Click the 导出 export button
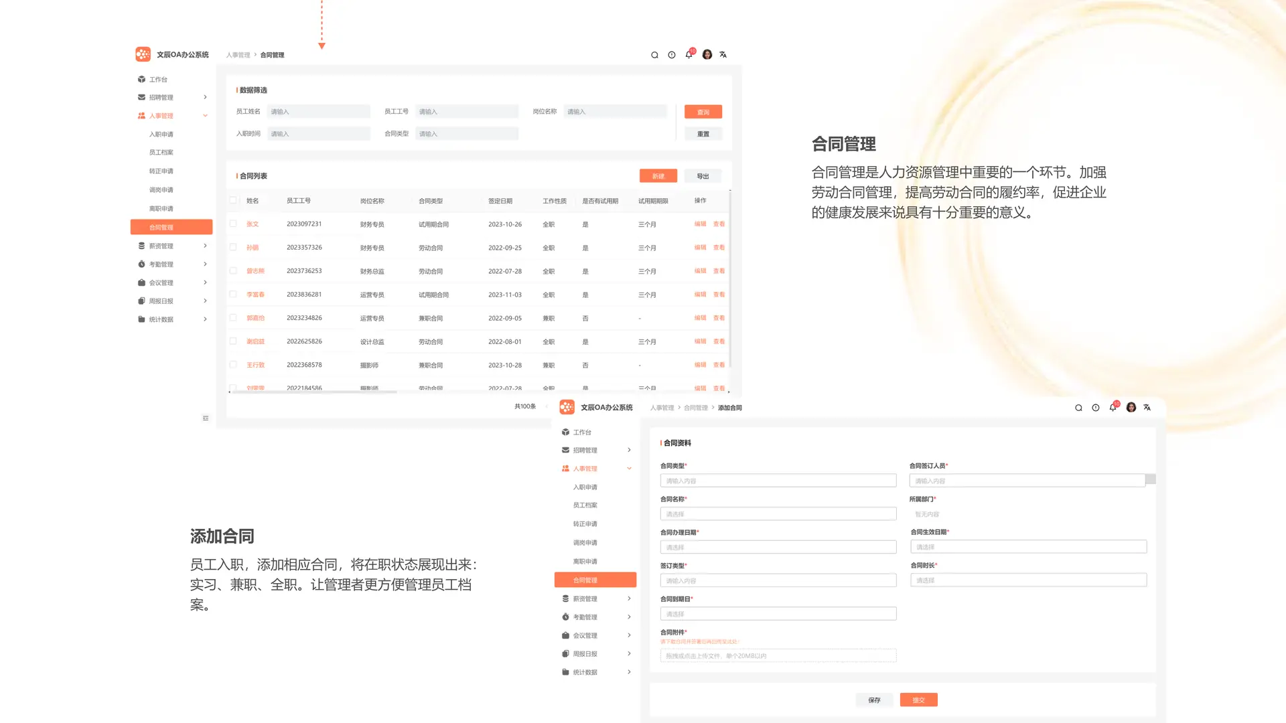1286x723 pixels. [x=703, y=176]
